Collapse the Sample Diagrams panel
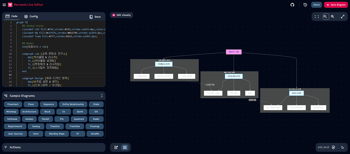 point(102,96)
